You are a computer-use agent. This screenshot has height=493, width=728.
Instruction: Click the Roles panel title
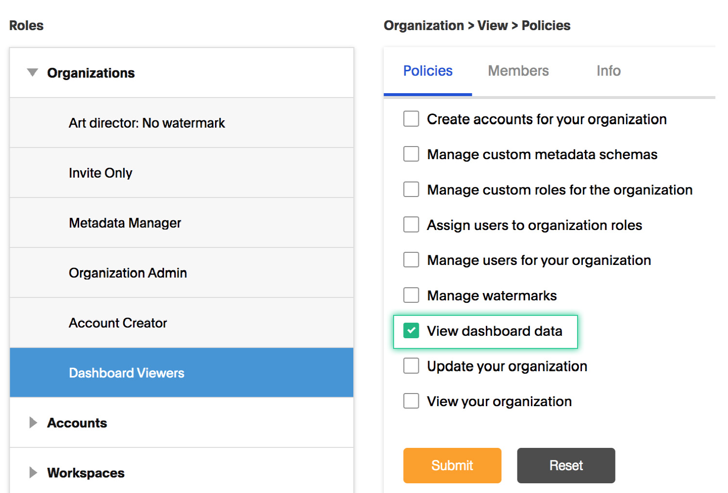(x=26, y=25)
